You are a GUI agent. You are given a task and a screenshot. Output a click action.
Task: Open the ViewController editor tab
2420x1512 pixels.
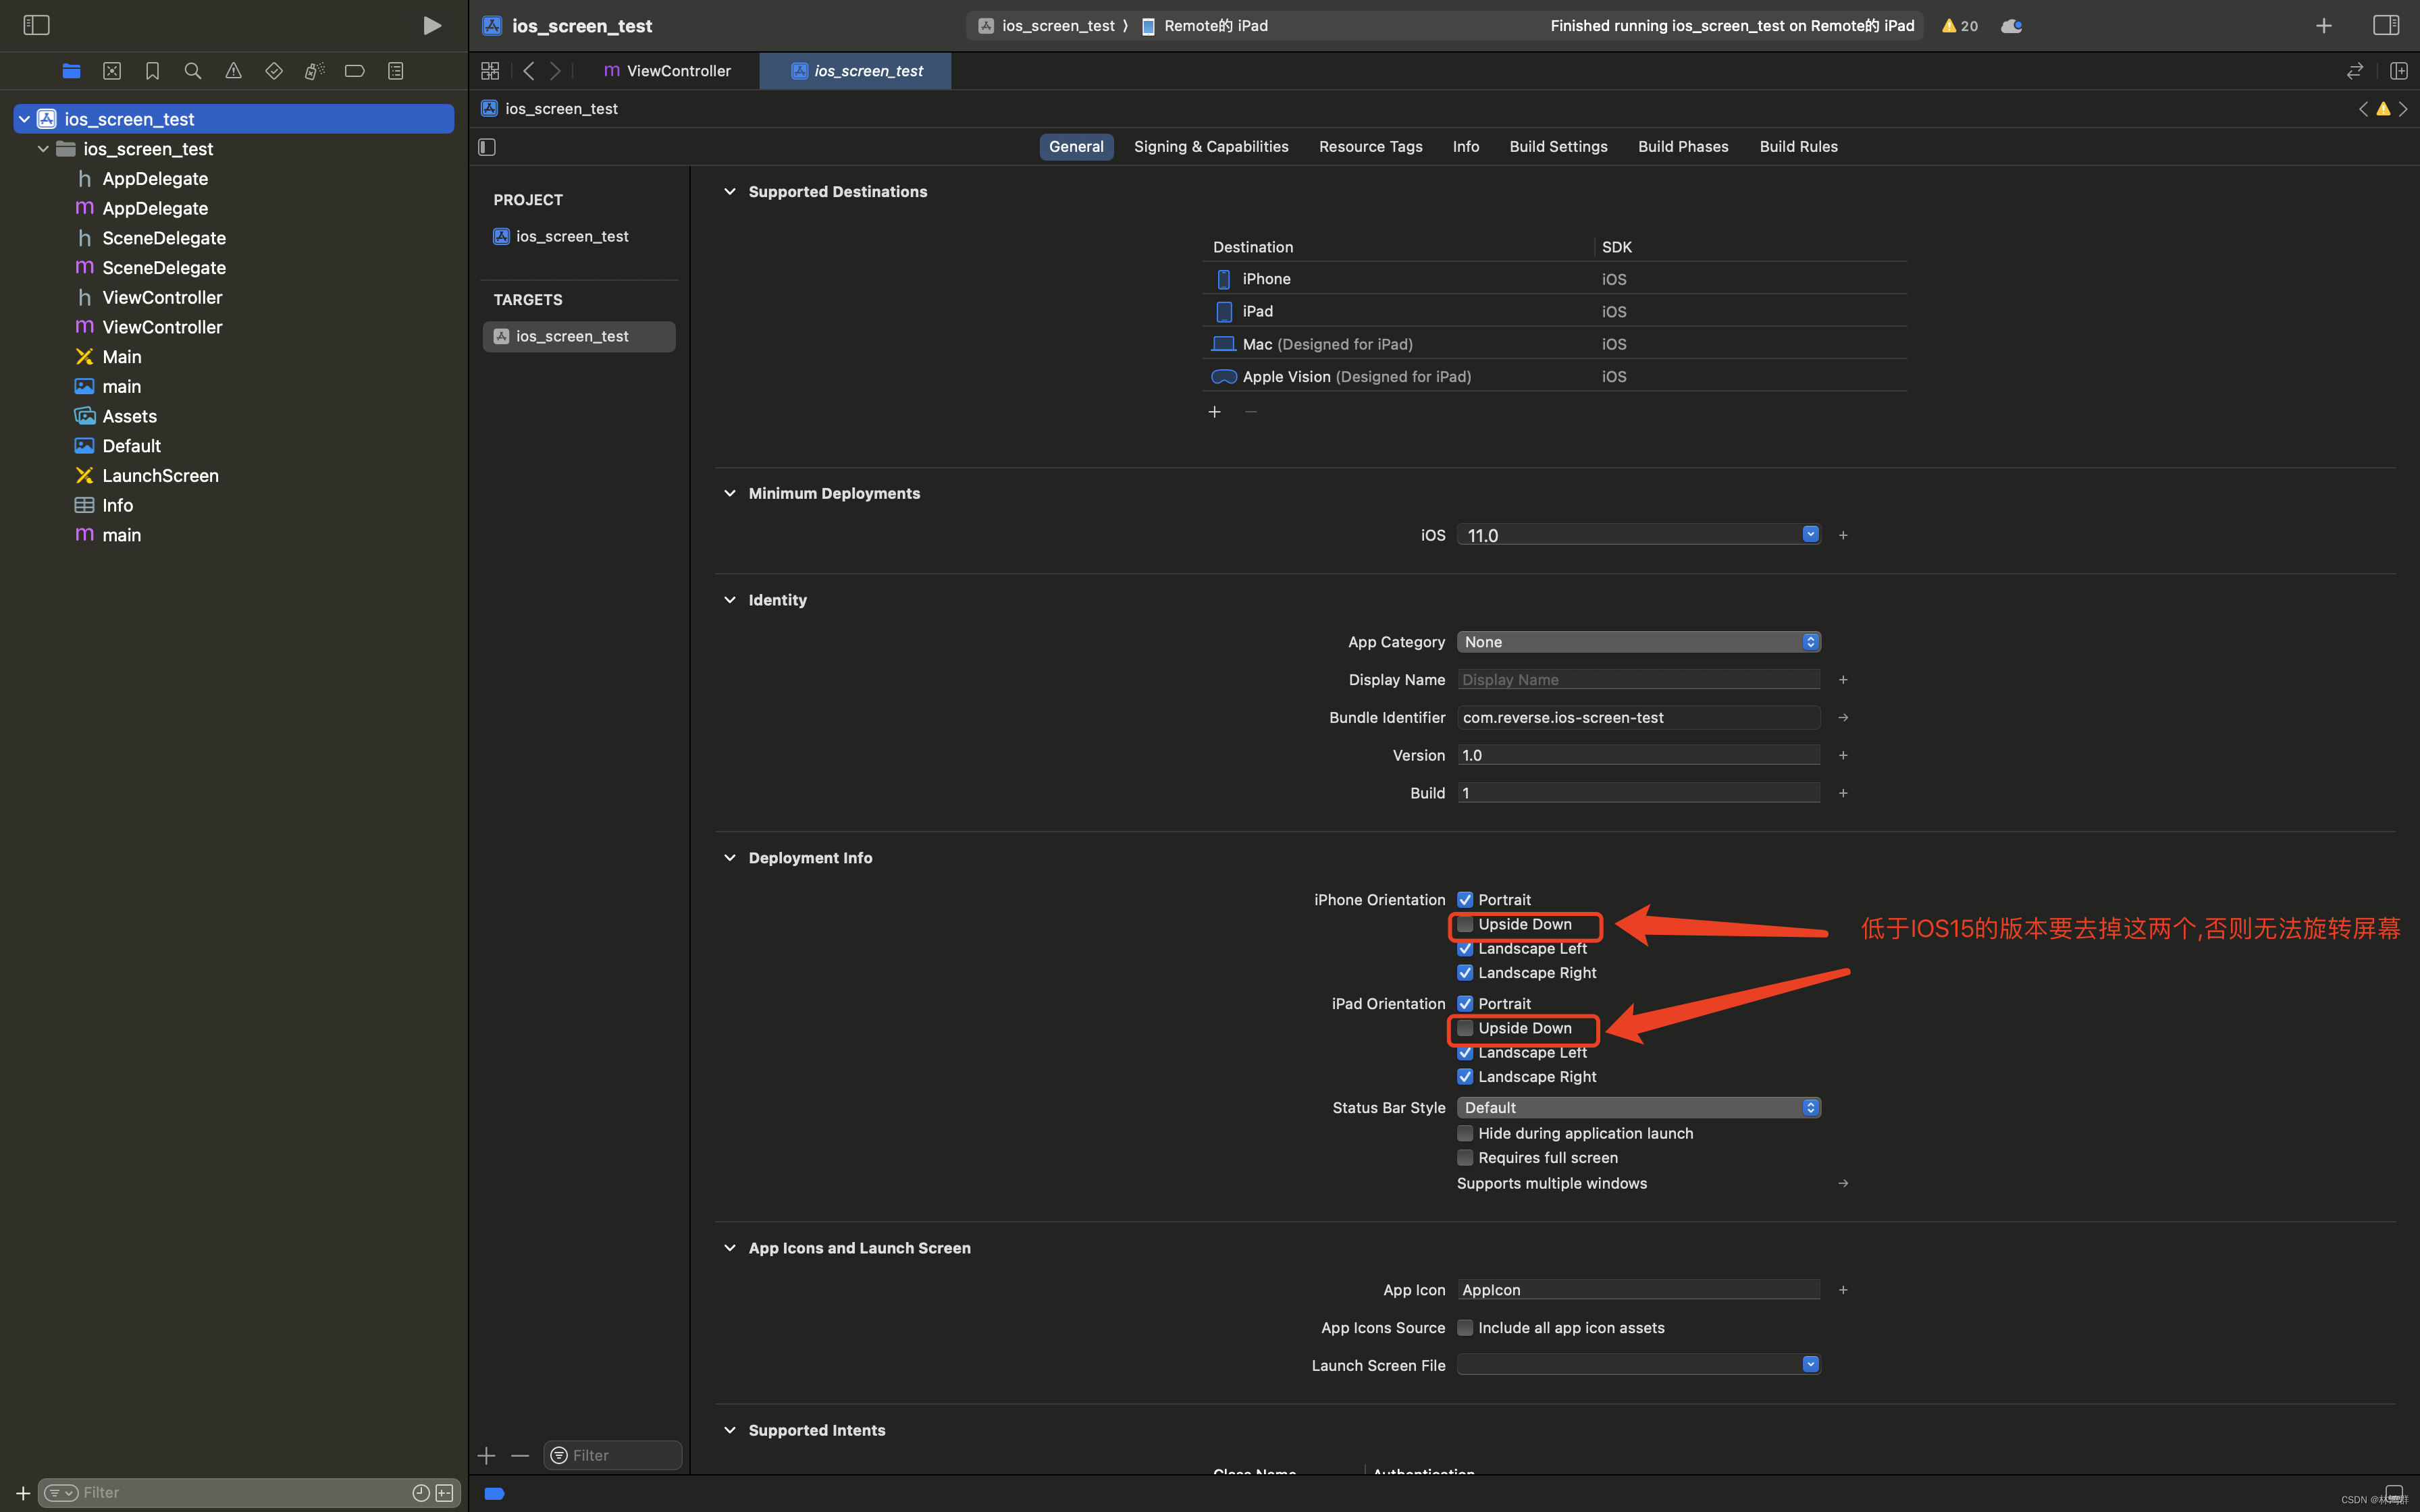click(x=667, y=71)
